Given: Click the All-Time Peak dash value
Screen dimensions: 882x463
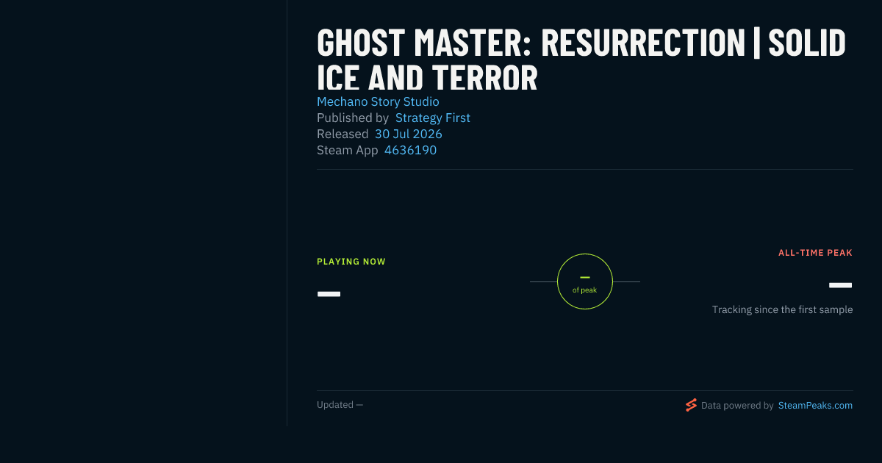Looking at the screenshot, I should [x=840, y=285].
